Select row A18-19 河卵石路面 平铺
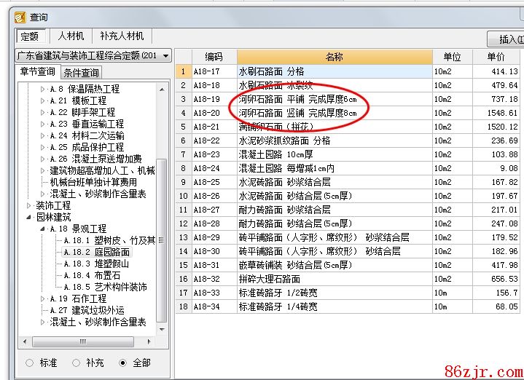The height and width of the screenshot is (380, 524). (297, 99)
